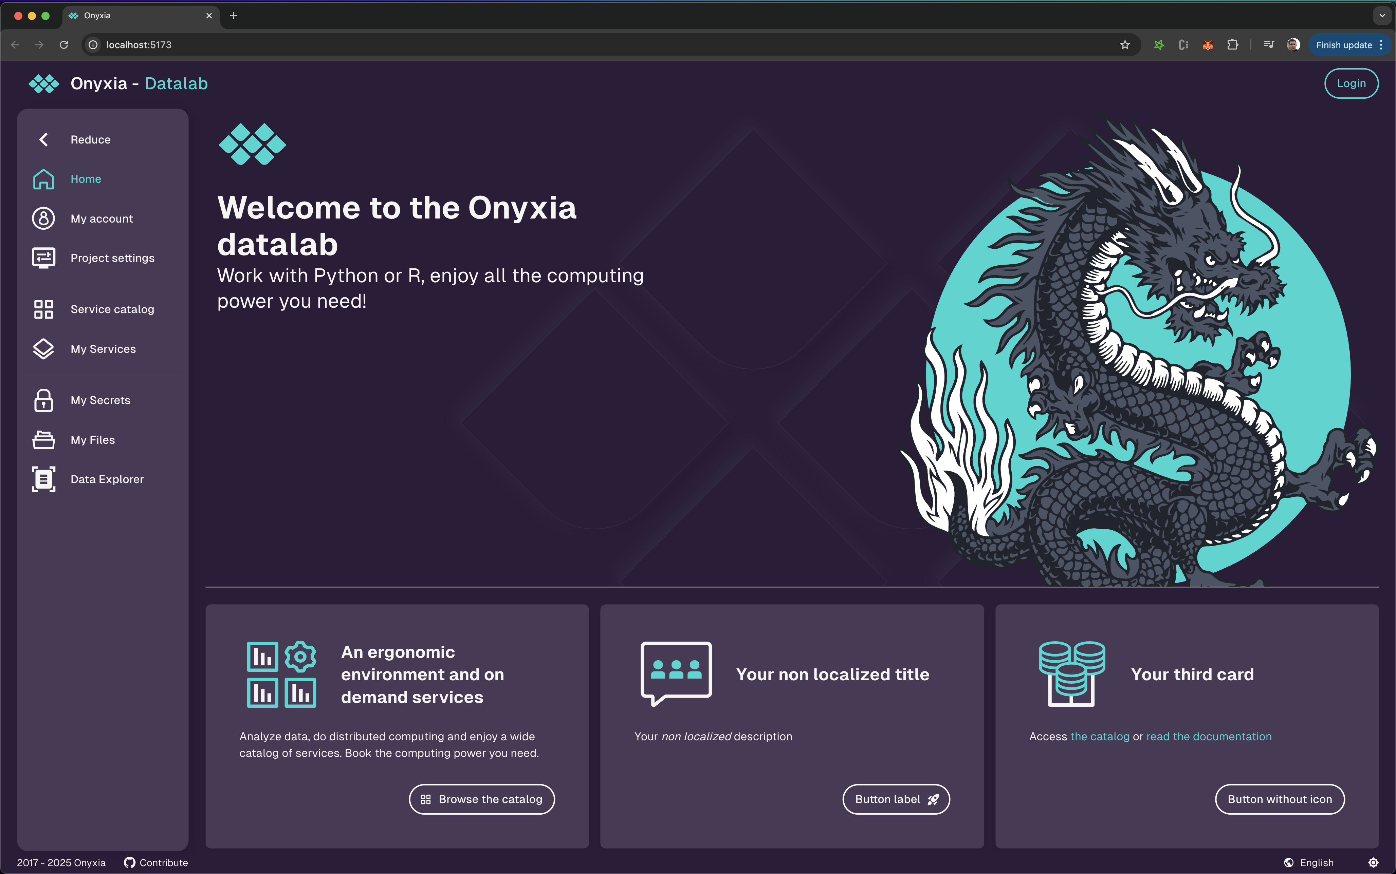Click the Service catalog grid icon

click(x=43, y=309)
